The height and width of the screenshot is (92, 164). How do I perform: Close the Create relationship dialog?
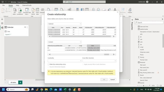click(x=118, y=12)
